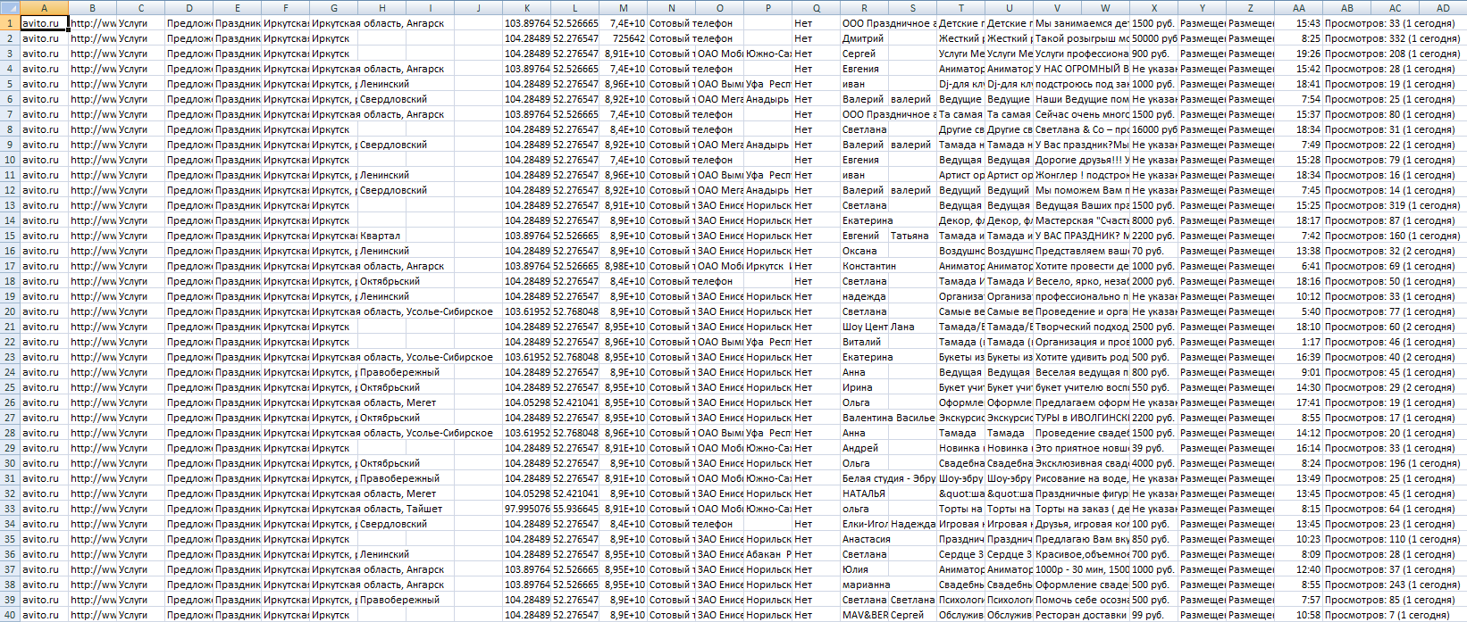Click the cell with value 725642
Viewport: 1467px width, 622px height.
pos(623,38)
